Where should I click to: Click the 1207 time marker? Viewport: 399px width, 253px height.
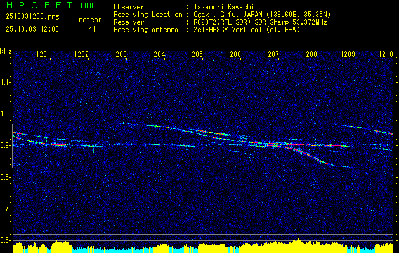pyautogui.click(x=271, y=54)
